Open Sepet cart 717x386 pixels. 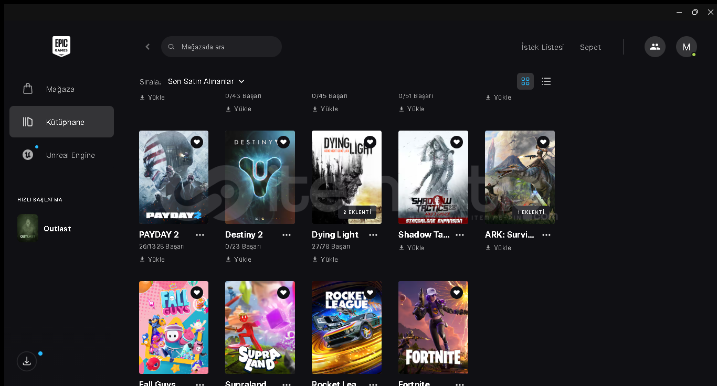coord(591,47)
